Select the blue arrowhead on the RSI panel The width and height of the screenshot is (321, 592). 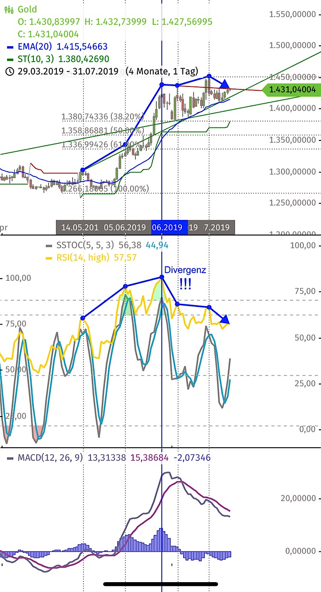point(225,319)
